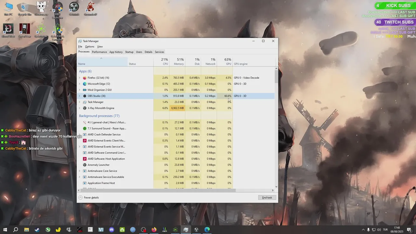This screenshot has height=234, width=416.
Task: Open Microsoft Edge from the taskbar
Action: click(x=207, y=230)
